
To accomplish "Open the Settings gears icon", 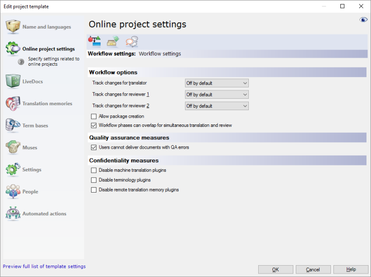I will [13, 169].
